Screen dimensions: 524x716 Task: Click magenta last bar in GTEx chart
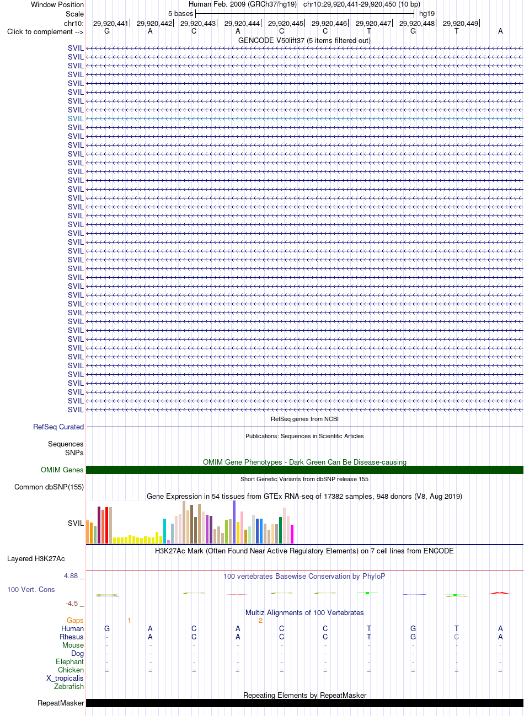(x=292, y=534)
